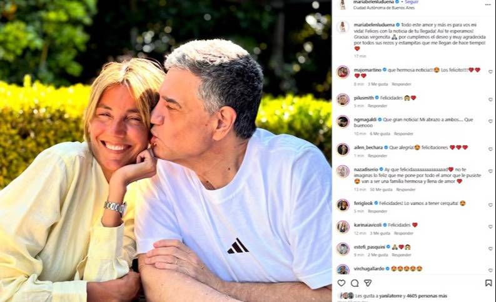Reply to estefi_pasquini's comment using Responder
496x302 pixels.
point(401,255)
